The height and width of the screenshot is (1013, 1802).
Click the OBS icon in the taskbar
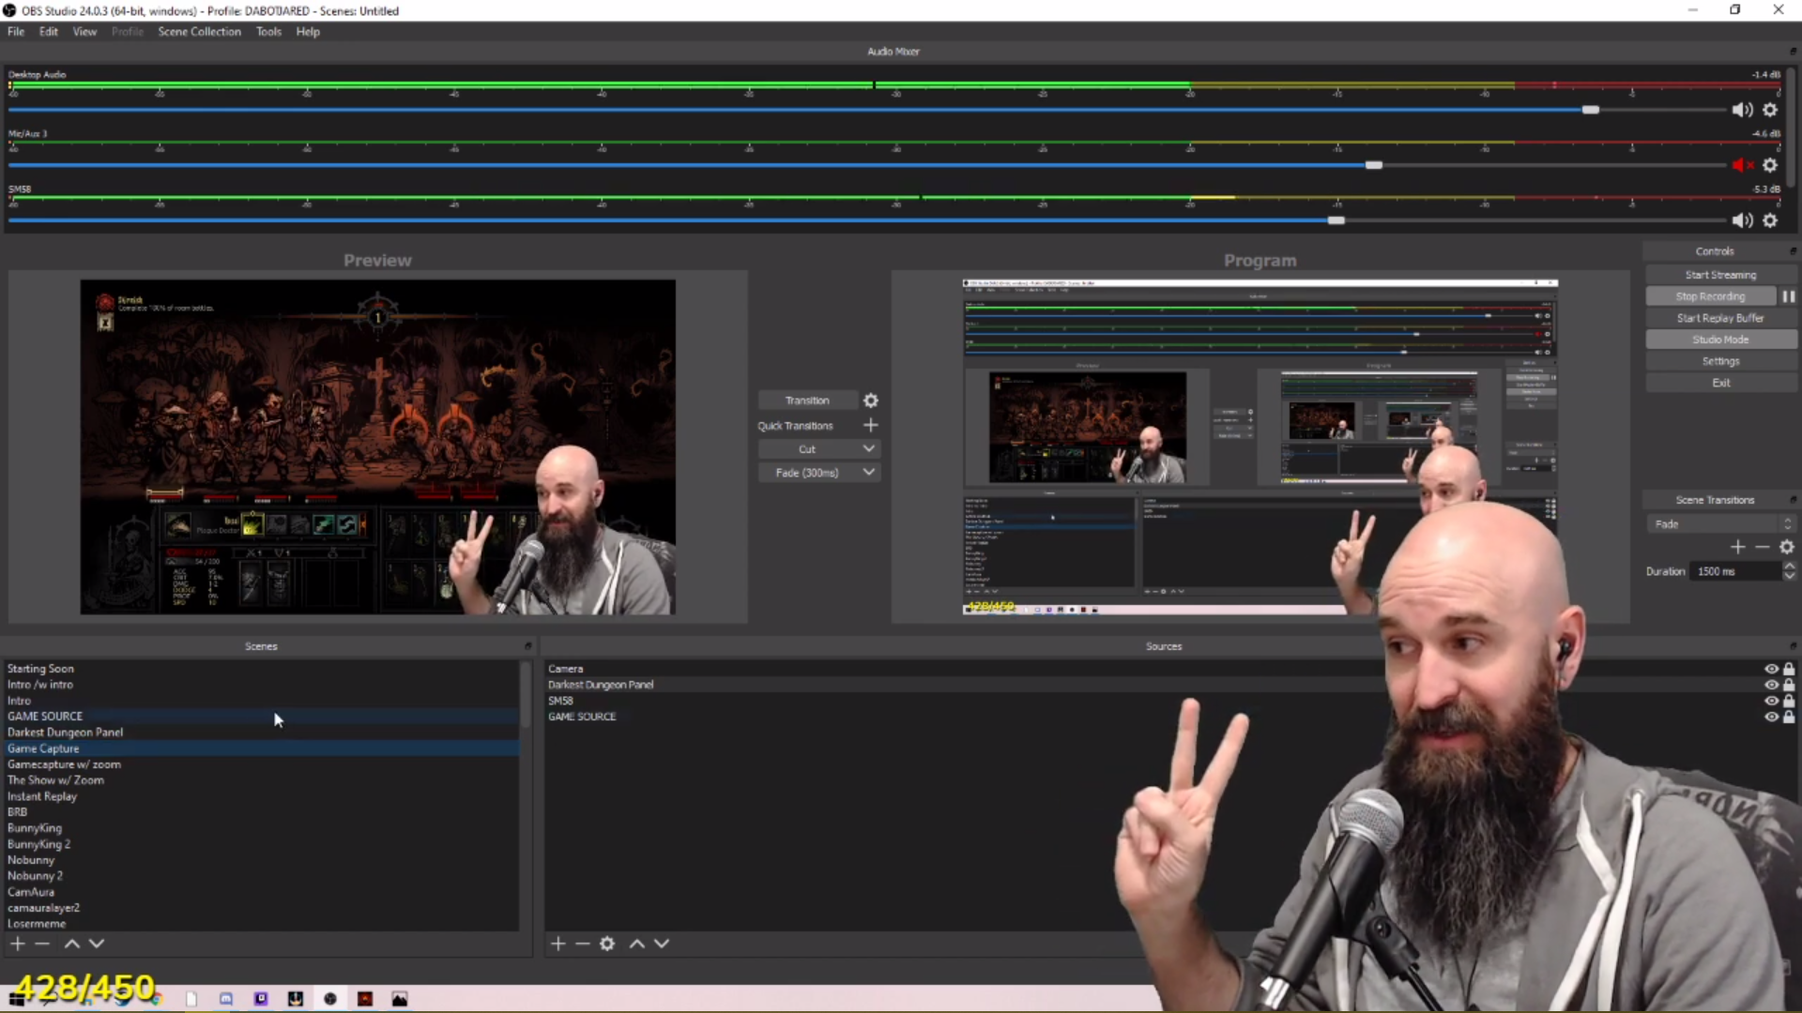(330, 999)
